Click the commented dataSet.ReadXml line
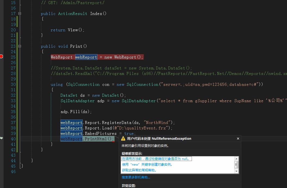The width and height of the screenshot is (287, 188). (169, 74)
